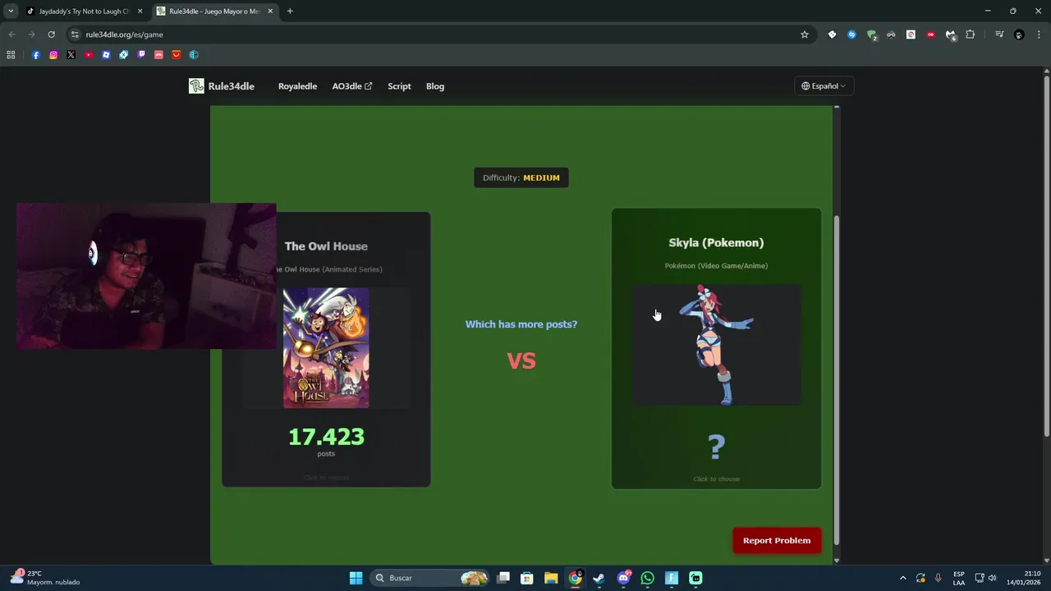Viewport: 1051px width, 591px height.
Task: Open Steam from the taskbar
Action: [599, 578]
